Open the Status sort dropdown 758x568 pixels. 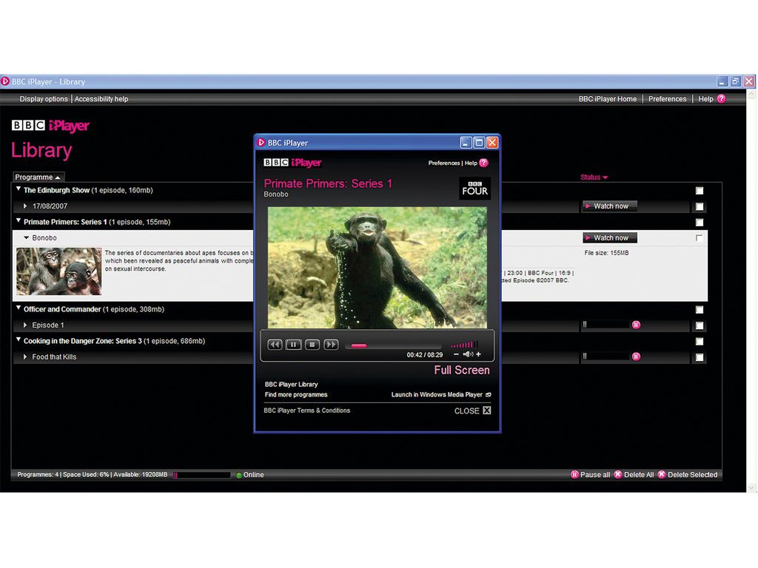[593, 177]
